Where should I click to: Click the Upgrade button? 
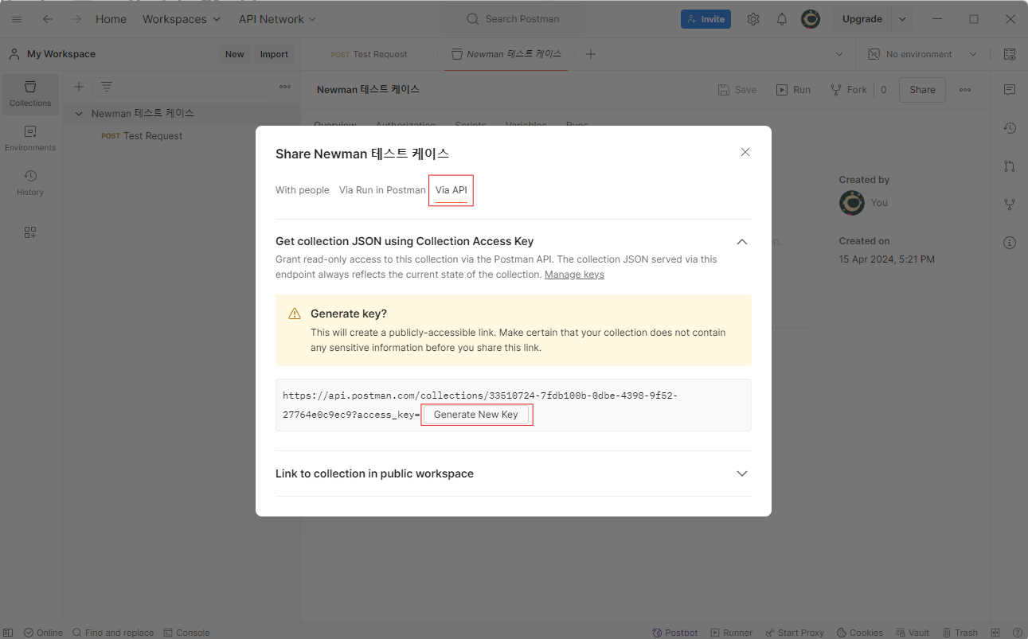862,19
